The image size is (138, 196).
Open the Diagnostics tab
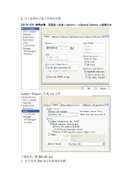(98, 105)
